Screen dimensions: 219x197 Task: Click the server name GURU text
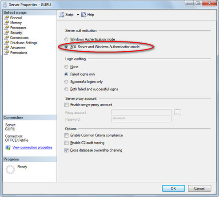10,129
